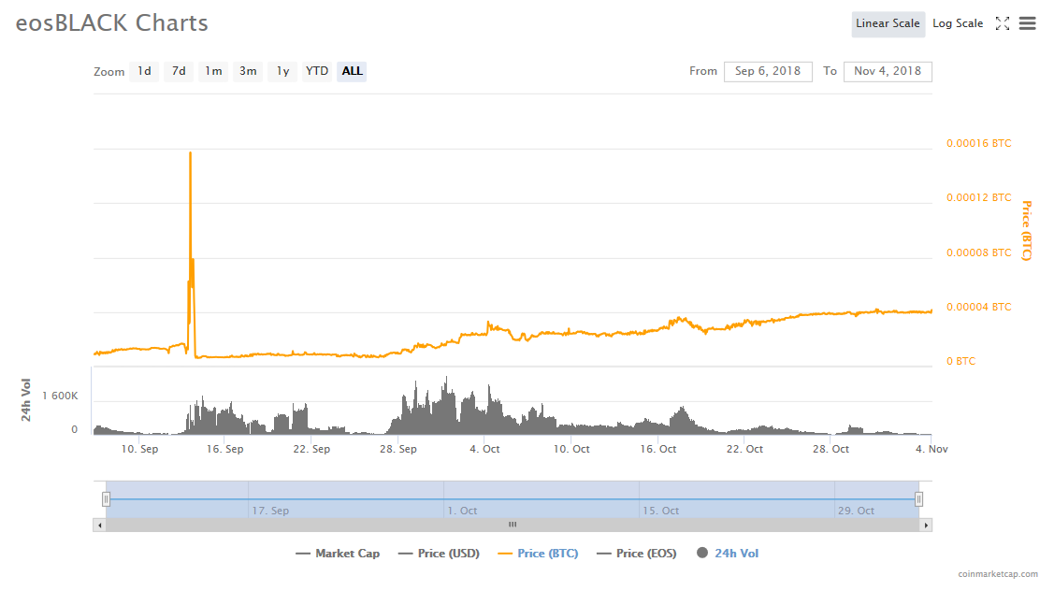Click 15. Oct in the navigator
The width and height of the screenshot is (1054, 591).
tap(661, 511)
